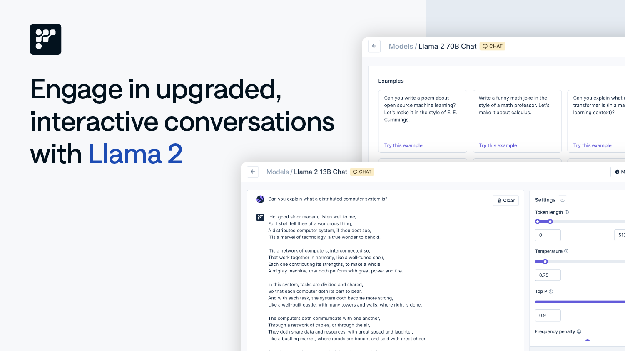The image size is (625, 351).
Task: Click the line 'In this system, tasks are divided'
Action: pyautogui.click(x=316, y=285)
